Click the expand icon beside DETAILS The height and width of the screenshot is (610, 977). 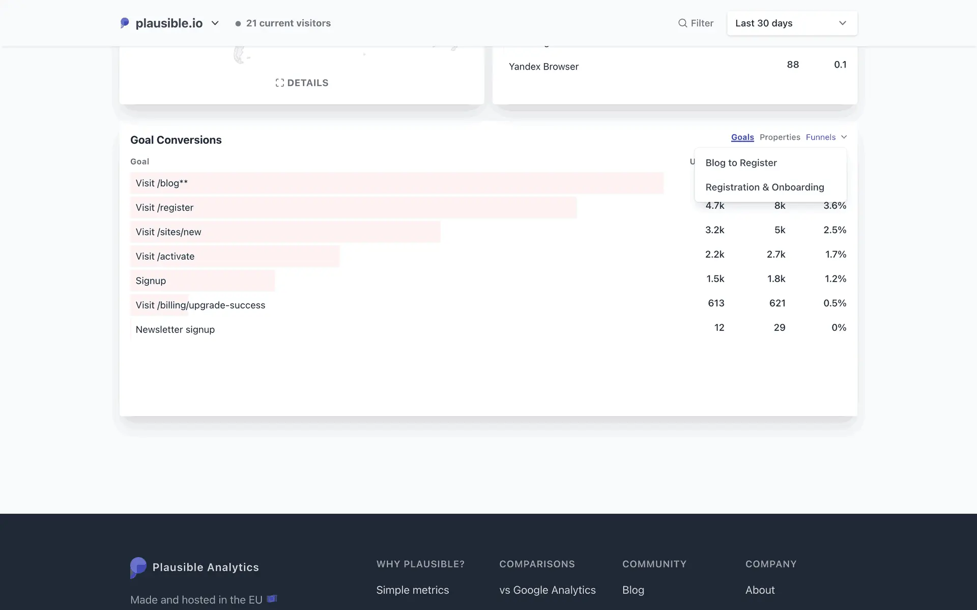(279, 83)
